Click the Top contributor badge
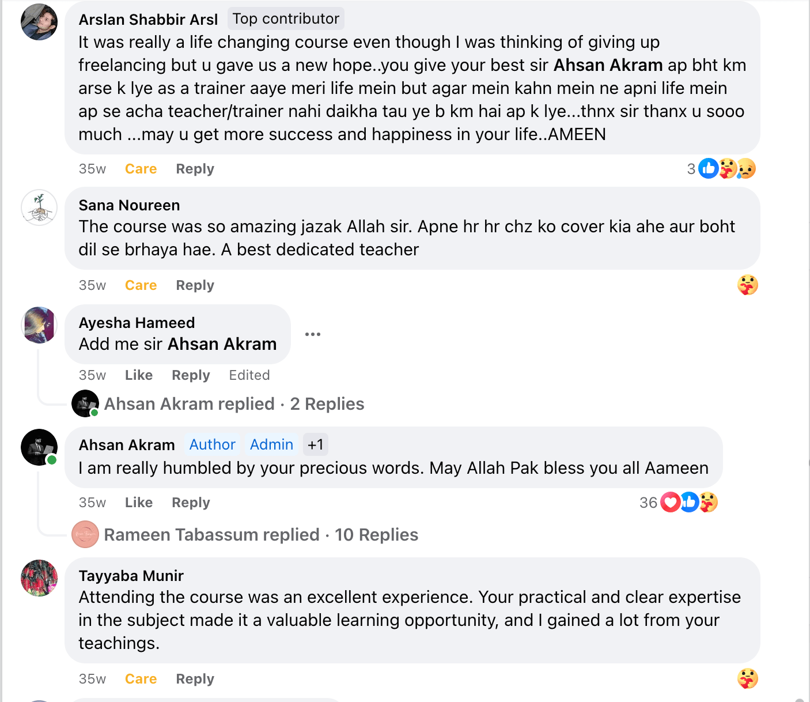The image size is (810, 702). click(286, 18)
